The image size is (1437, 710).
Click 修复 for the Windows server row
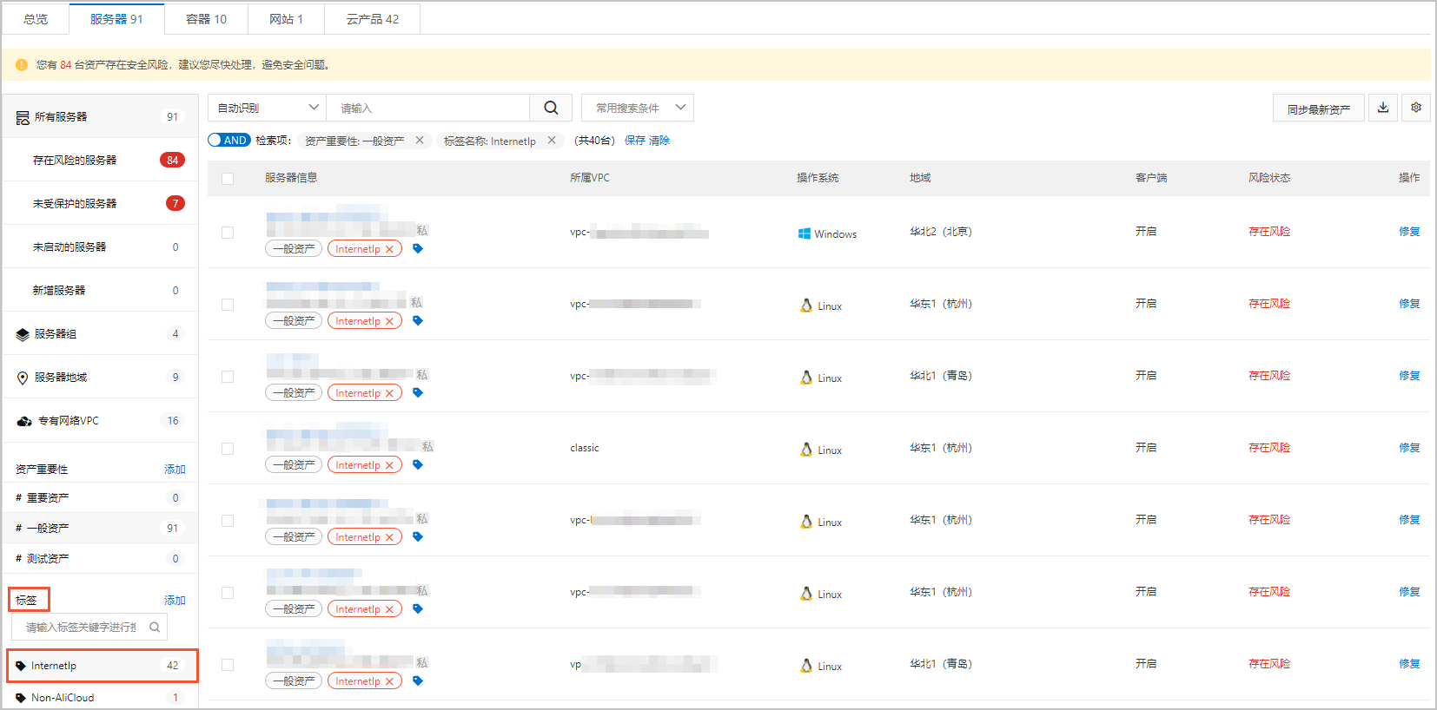(1409, 232)
